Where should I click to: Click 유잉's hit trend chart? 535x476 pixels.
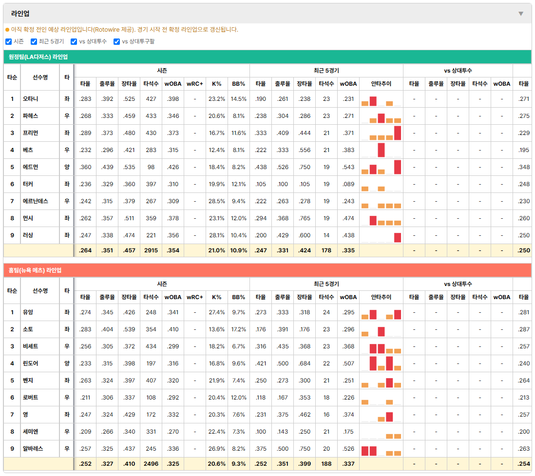[381, 312]
